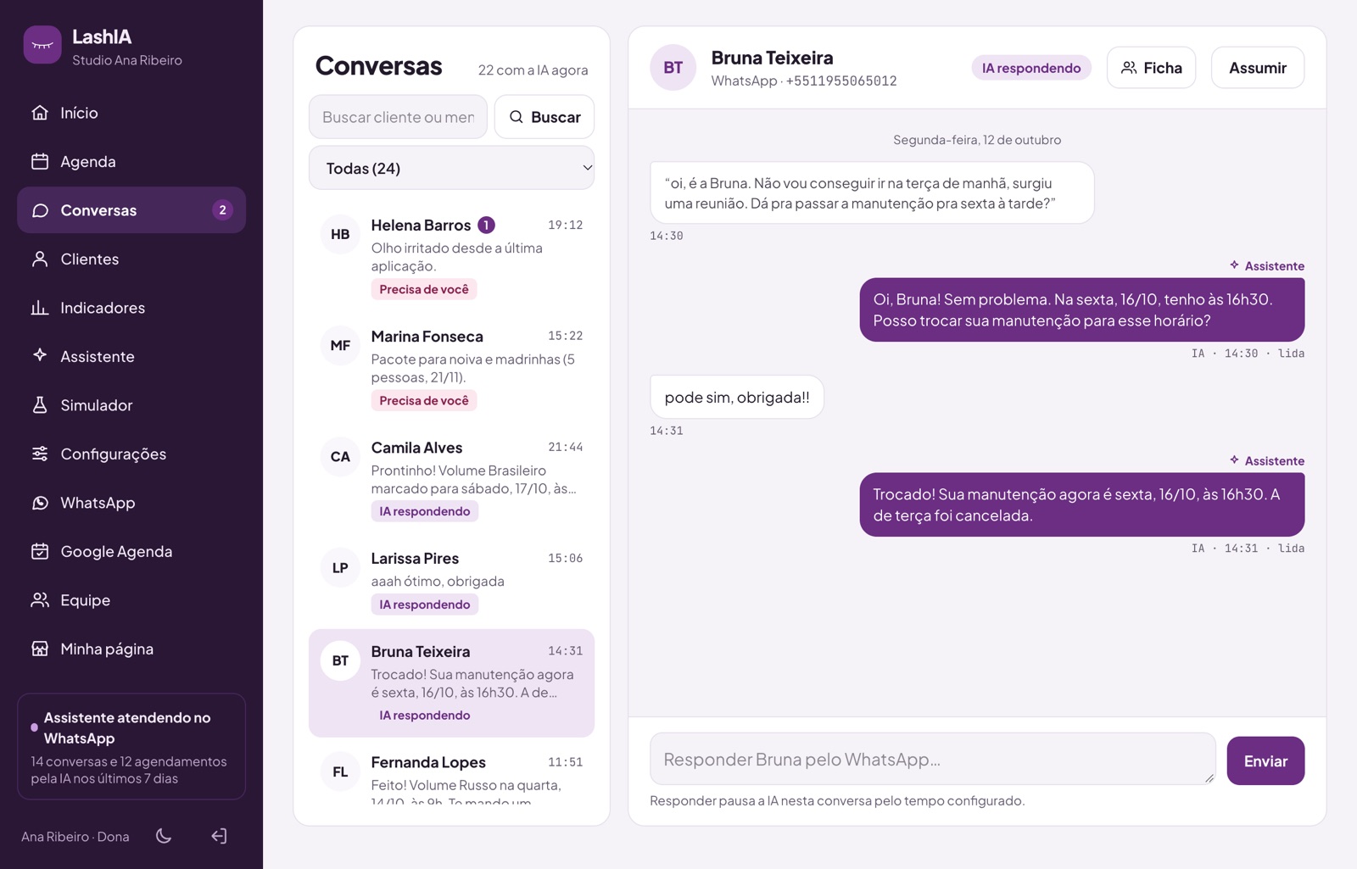Click Helena's Precisa de você tag
Image resolution: width=1357 pixels, height=869 pixels.
tap(424, 289)
